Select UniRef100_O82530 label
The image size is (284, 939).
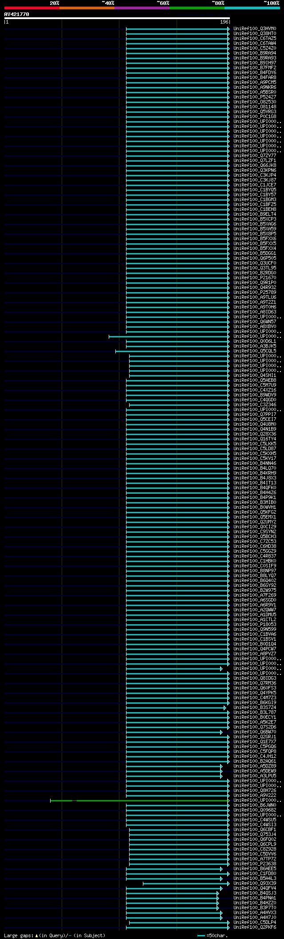tap(255, 102)
